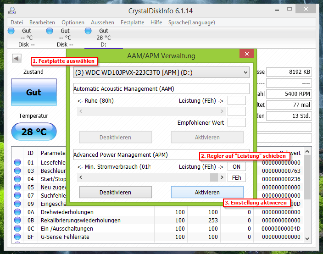Click the status orb for attribute 0B
This screenshot has width=323, height=254.
[x=17, y=220]
